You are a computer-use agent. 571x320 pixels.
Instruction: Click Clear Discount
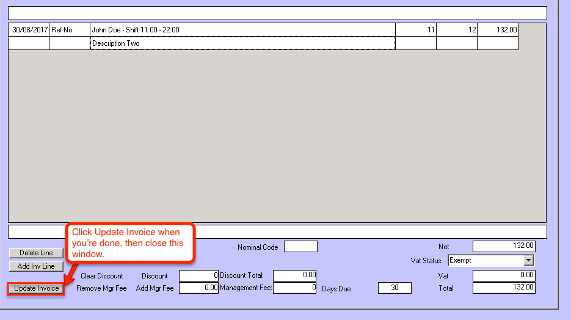click(x=101, y=276)
